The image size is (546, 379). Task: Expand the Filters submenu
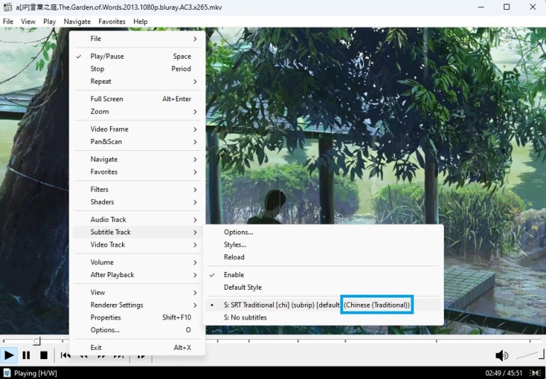pos(137,189)
